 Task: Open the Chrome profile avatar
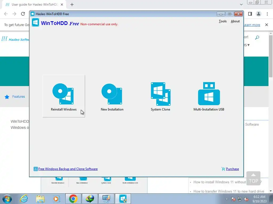(259, 14)
